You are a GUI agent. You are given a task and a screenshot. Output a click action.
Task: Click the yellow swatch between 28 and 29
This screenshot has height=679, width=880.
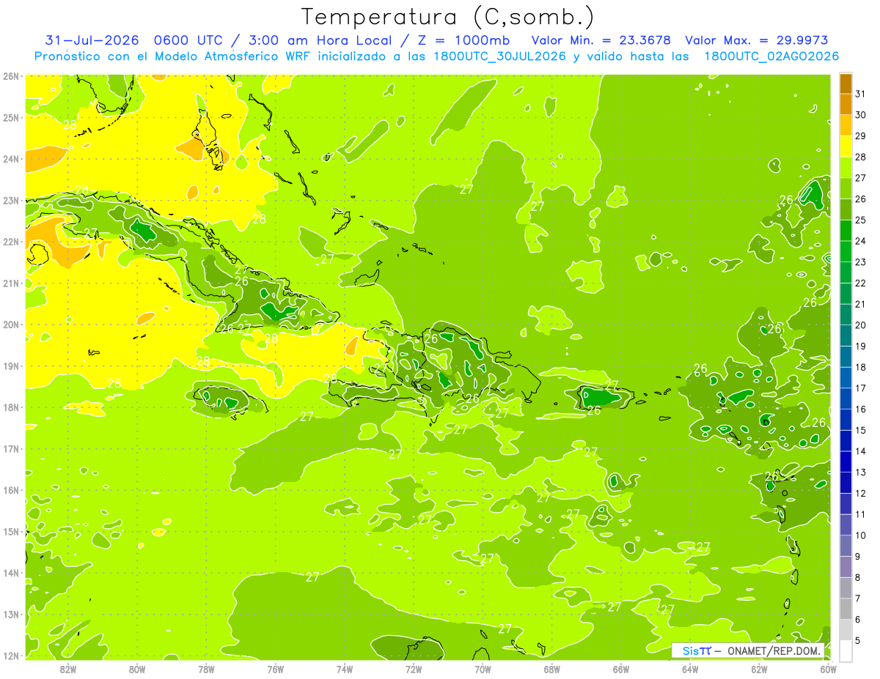pos(846,147)
